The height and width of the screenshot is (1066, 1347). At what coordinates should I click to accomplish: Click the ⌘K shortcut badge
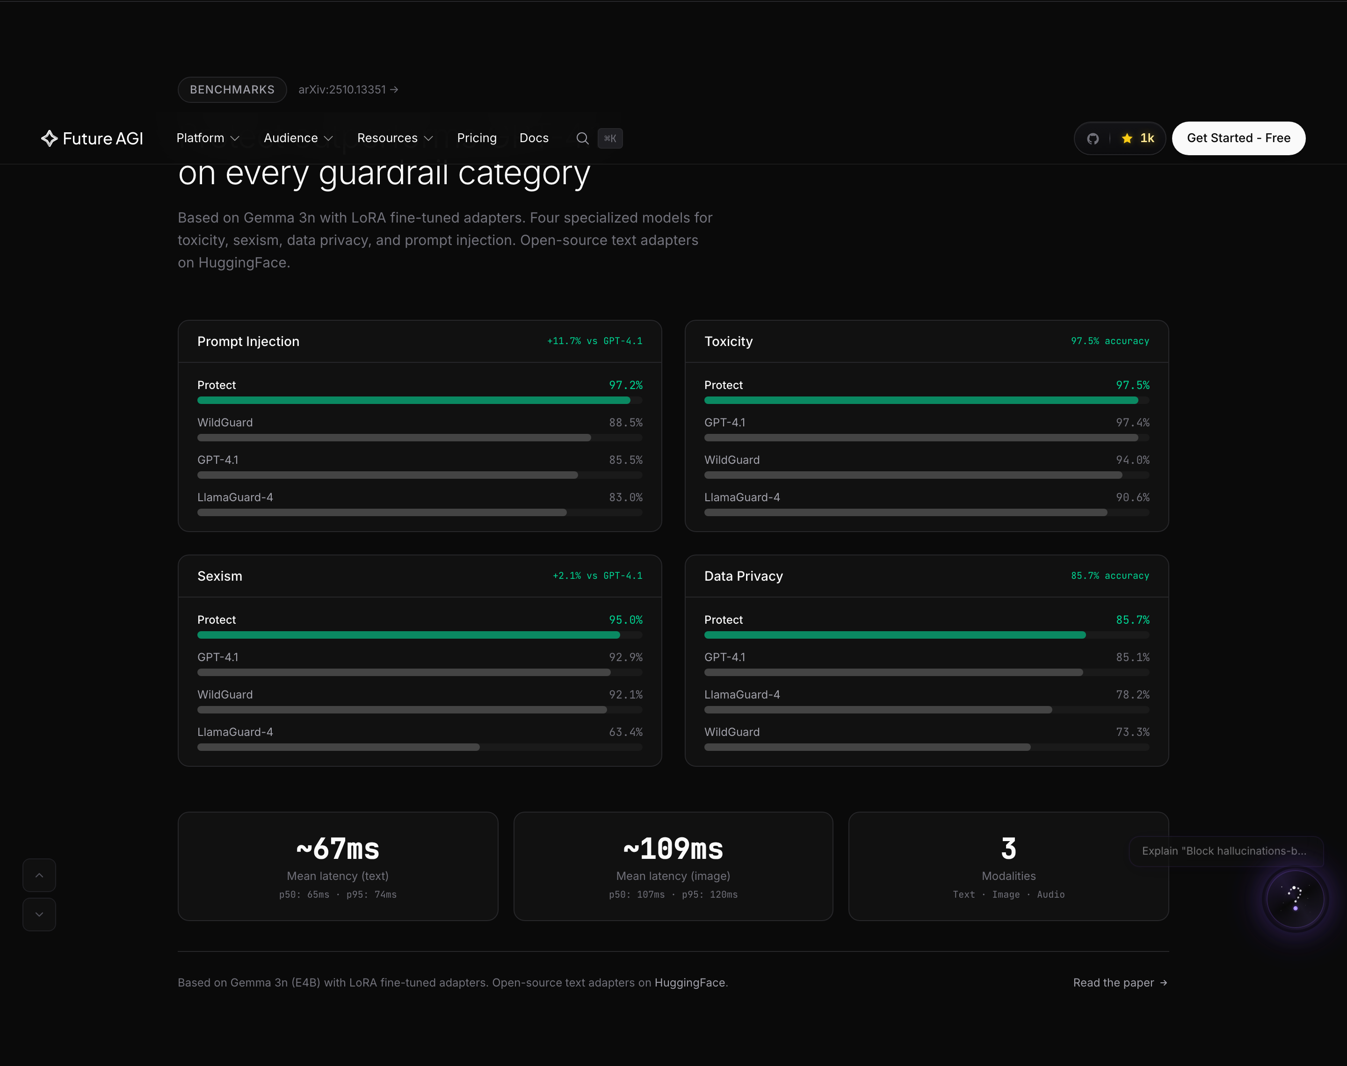[610, 138]
